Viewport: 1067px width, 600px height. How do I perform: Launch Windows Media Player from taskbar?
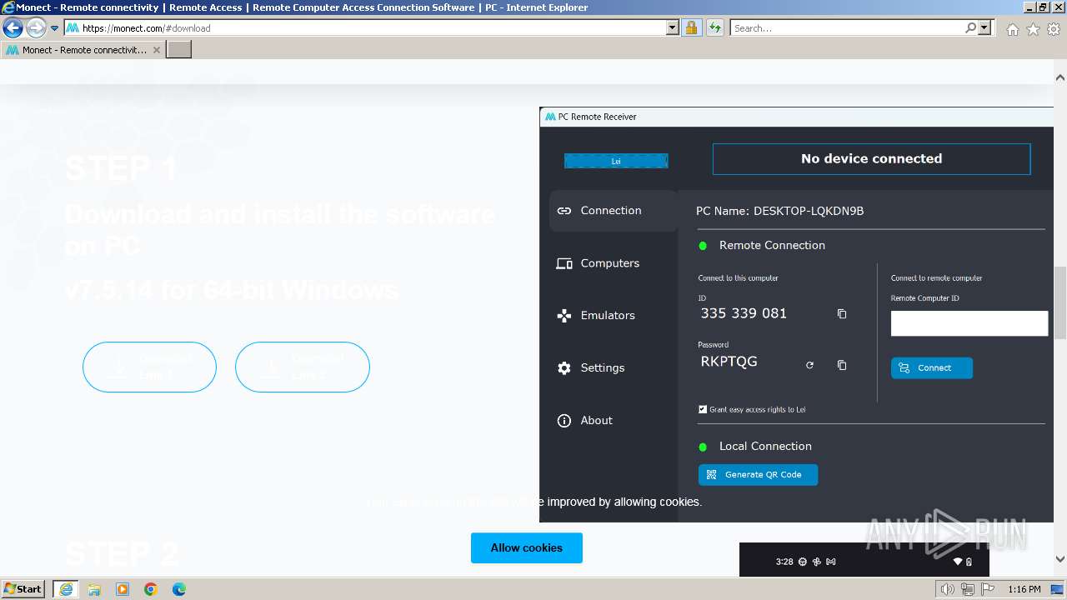[123, 589]
